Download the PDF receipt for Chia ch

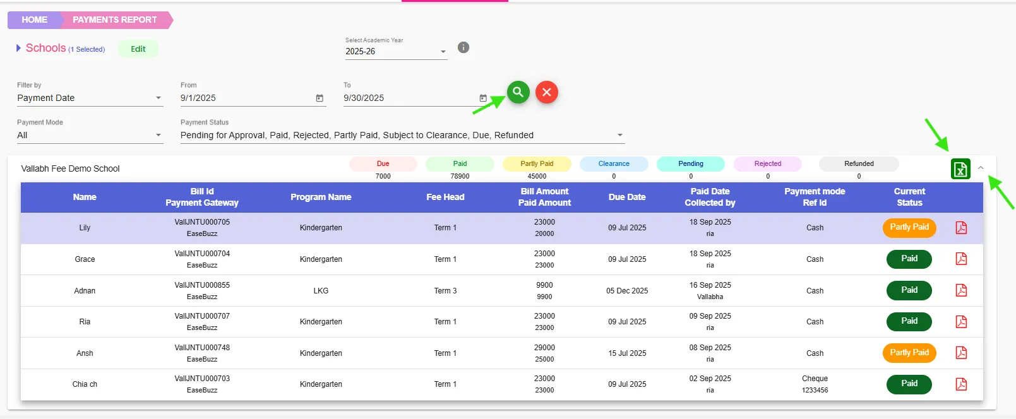click(x=961, y=384)
